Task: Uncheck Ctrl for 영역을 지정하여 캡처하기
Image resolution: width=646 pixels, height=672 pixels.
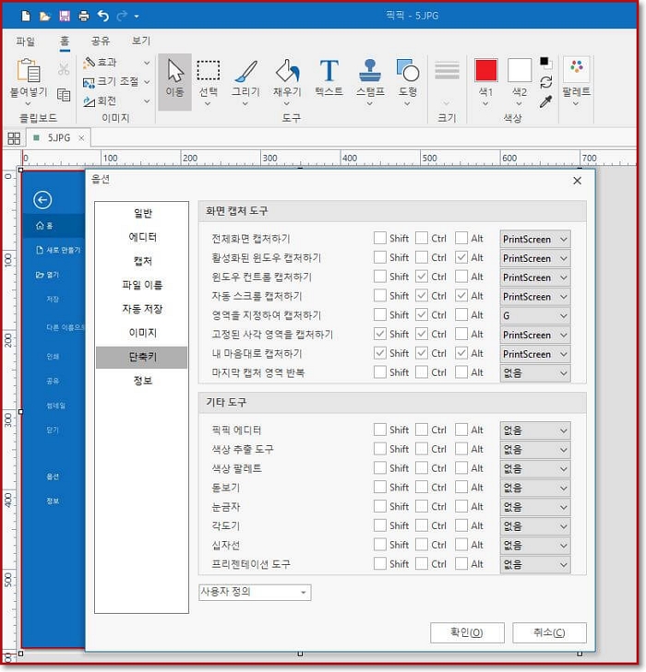Action: pyautogui.click(x=422, y=314)
